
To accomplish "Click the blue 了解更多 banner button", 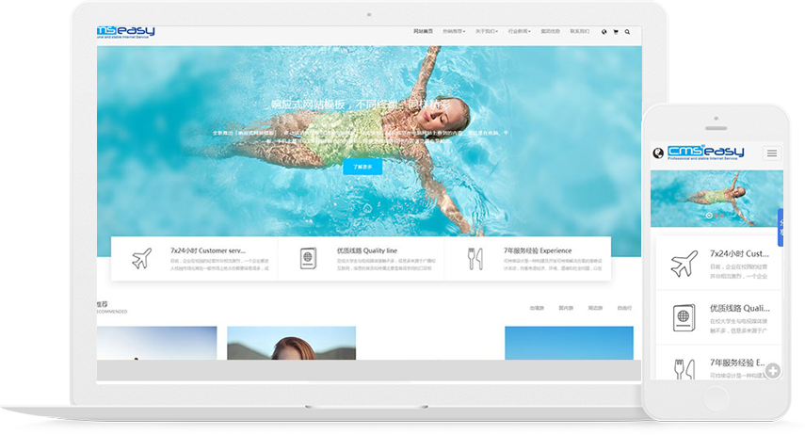I will tap(362, 167).
